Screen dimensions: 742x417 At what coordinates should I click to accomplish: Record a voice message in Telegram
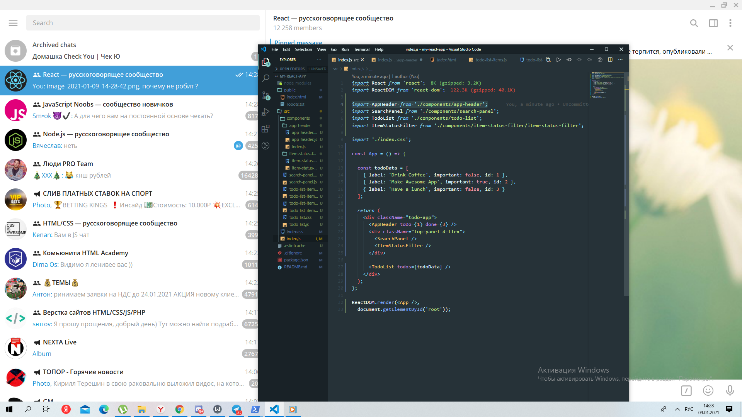point(730,391)
